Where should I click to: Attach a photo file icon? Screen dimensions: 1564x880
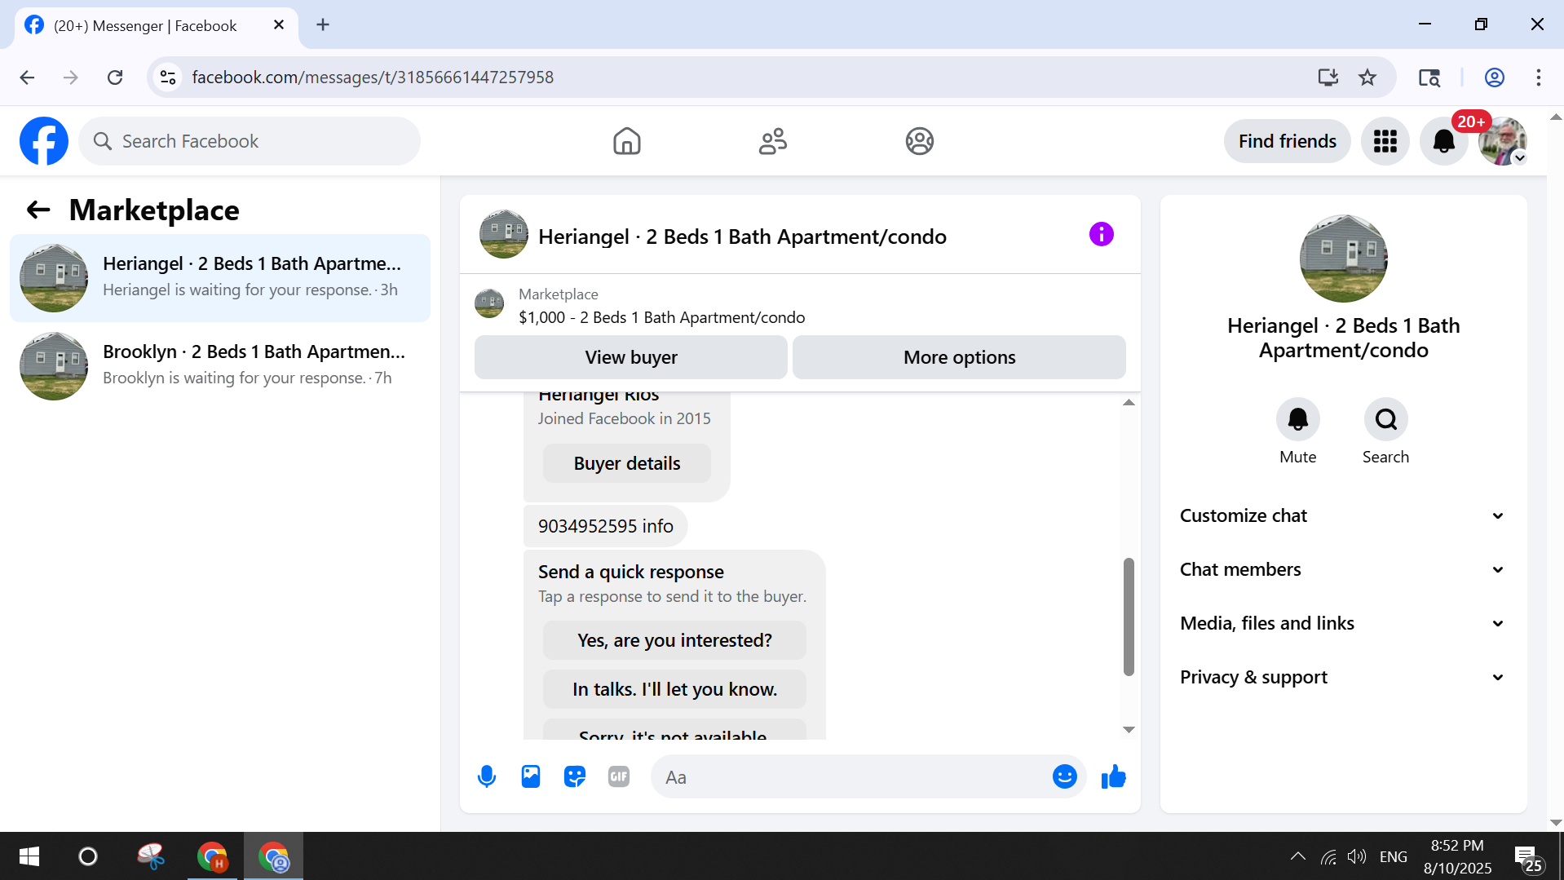click(531, 776)
